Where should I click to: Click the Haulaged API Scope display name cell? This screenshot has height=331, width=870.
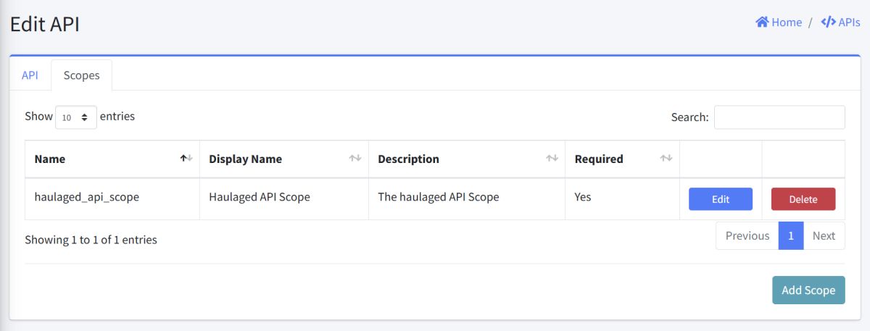(x=260, y=197)
